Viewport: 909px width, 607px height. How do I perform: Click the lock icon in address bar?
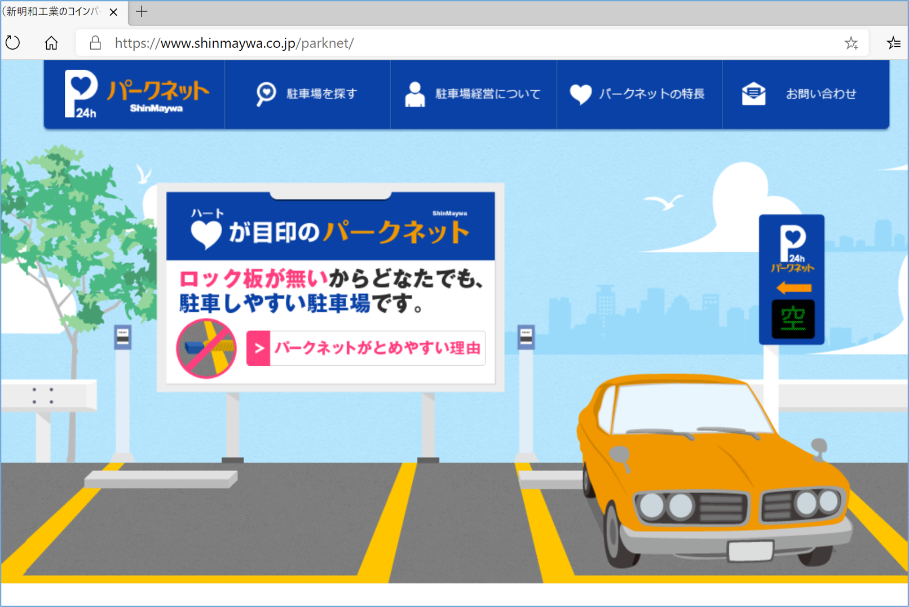[x=95, y=43]
